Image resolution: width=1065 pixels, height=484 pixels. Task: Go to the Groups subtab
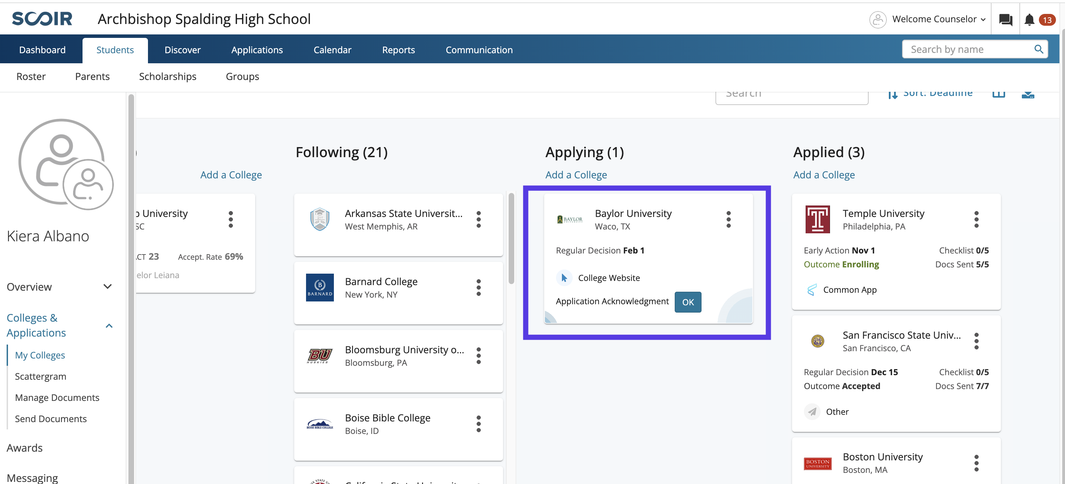pos(242,77)
